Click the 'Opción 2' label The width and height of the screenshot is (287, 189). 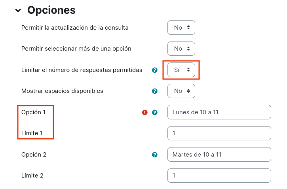(x=34, y=155)
